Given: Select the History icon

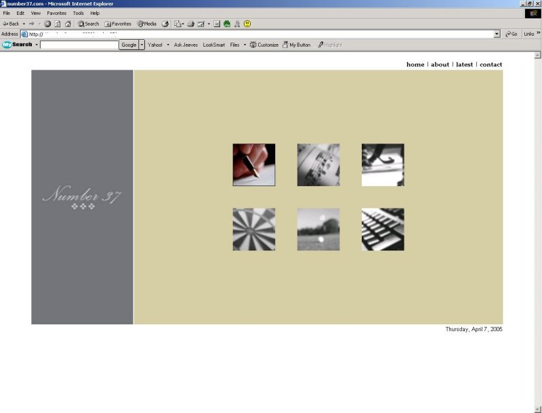Looking at the screenshot, I should pyautogui.click(x=164, y=23).
